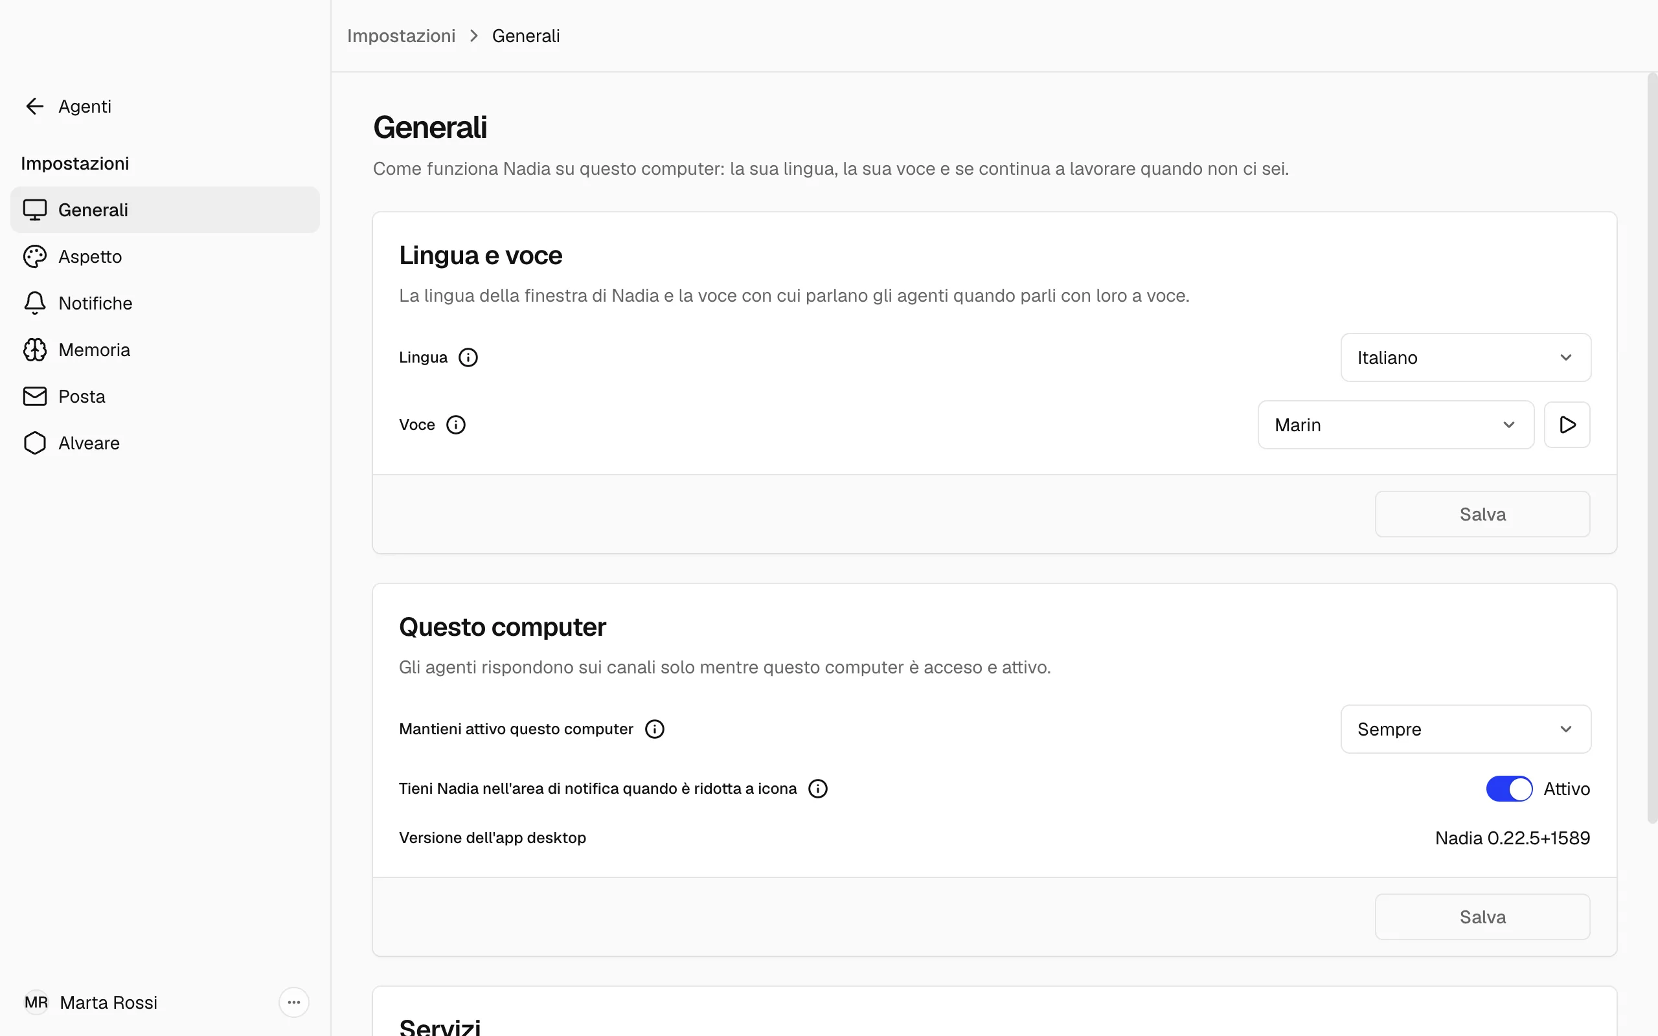The height and width of the screenshot is (1036, 1658).
Task: Select Aspetto in the settings sidebar
Action: 165,256
